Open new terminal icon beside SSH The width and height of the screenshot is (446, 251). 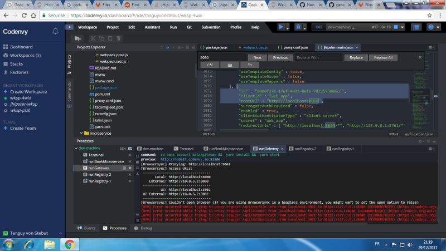[130, 149]
